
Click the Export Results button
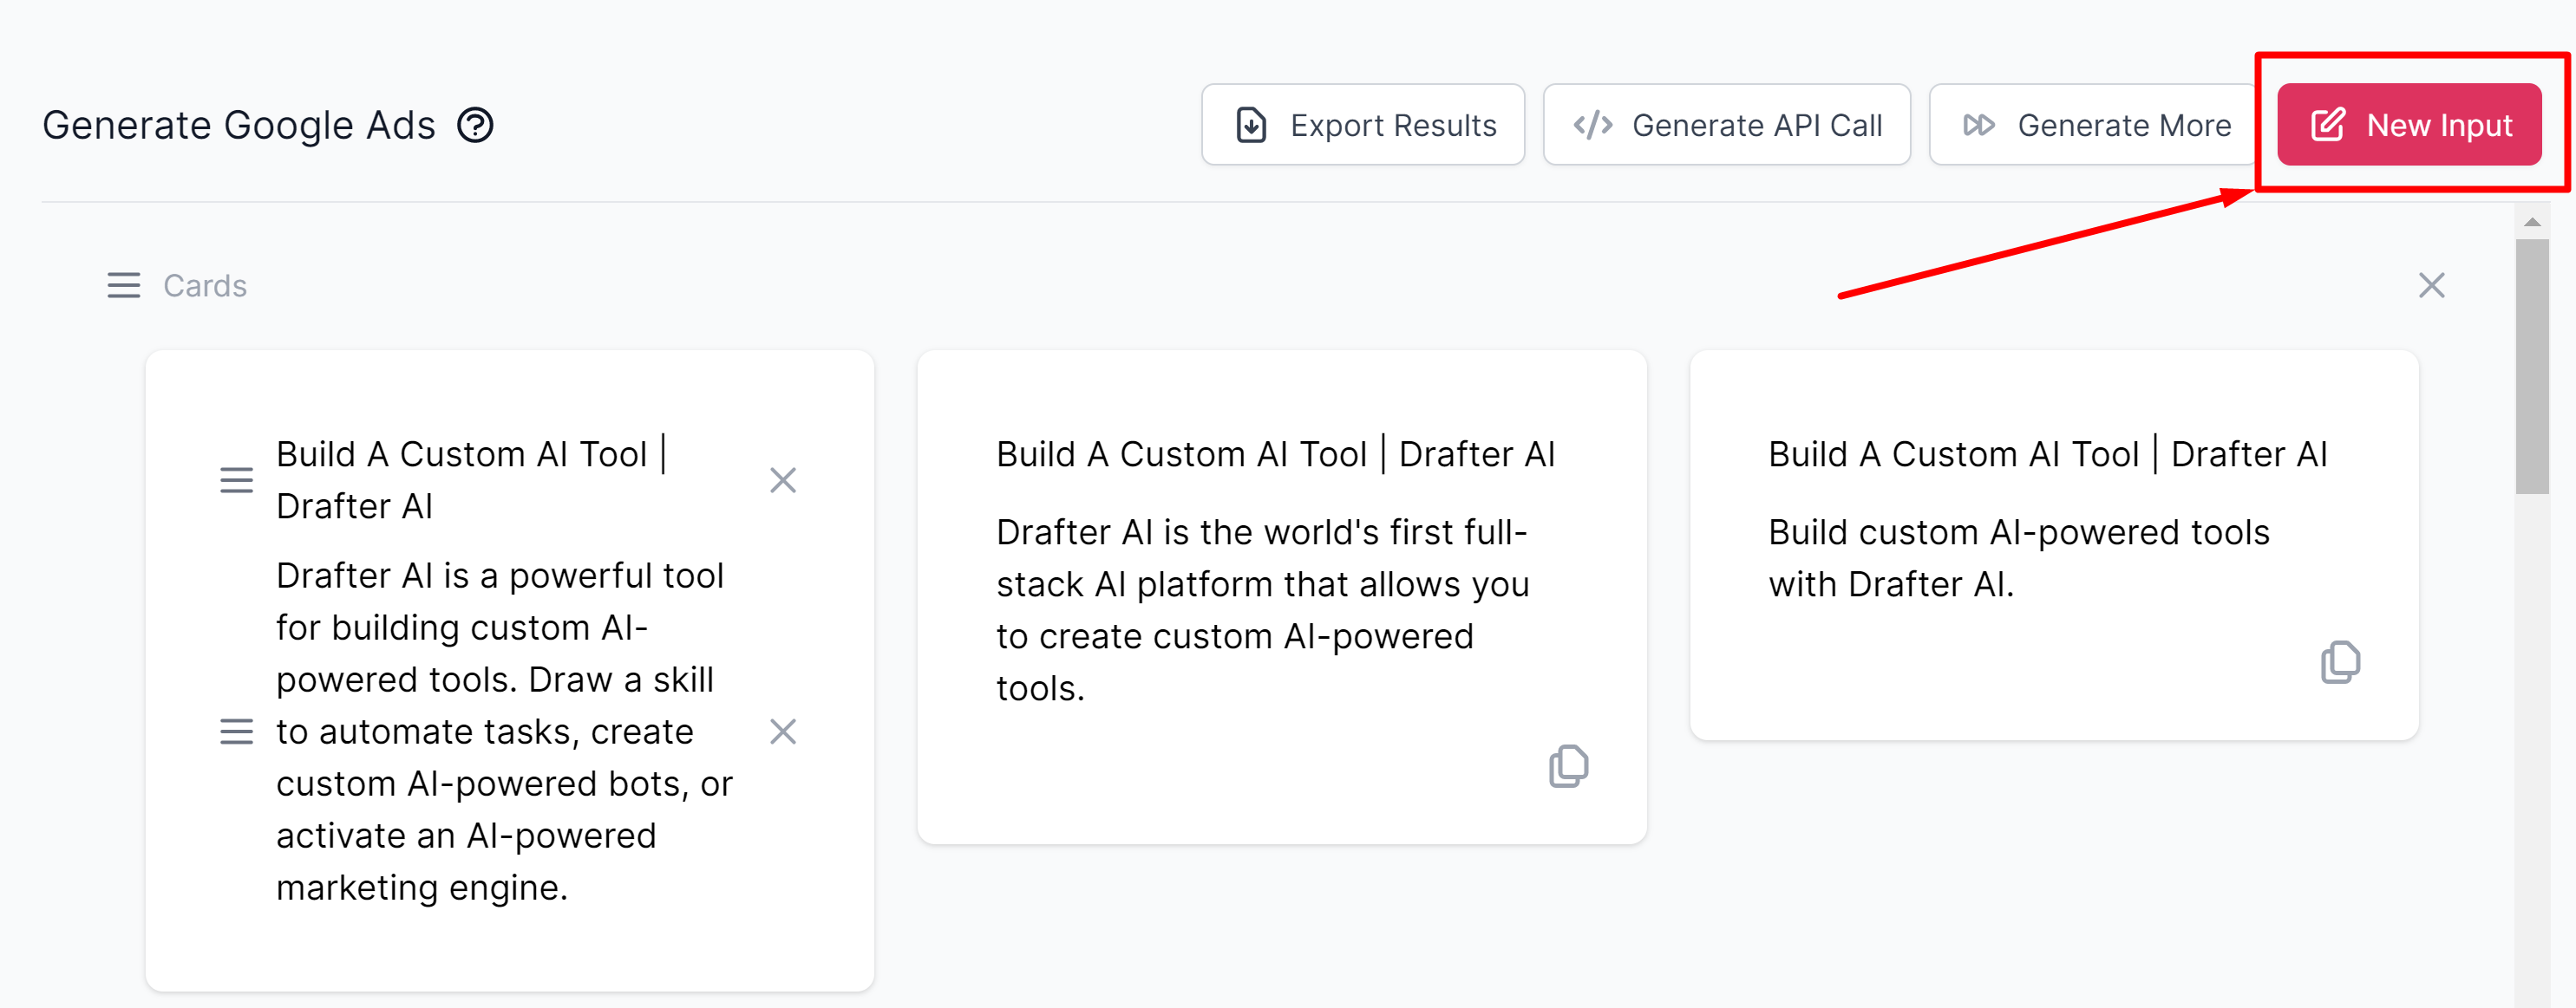pos(1362,125)
